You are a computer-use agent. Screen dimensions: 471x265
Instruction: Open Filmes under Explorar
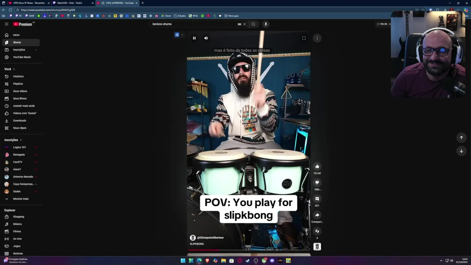21,232
